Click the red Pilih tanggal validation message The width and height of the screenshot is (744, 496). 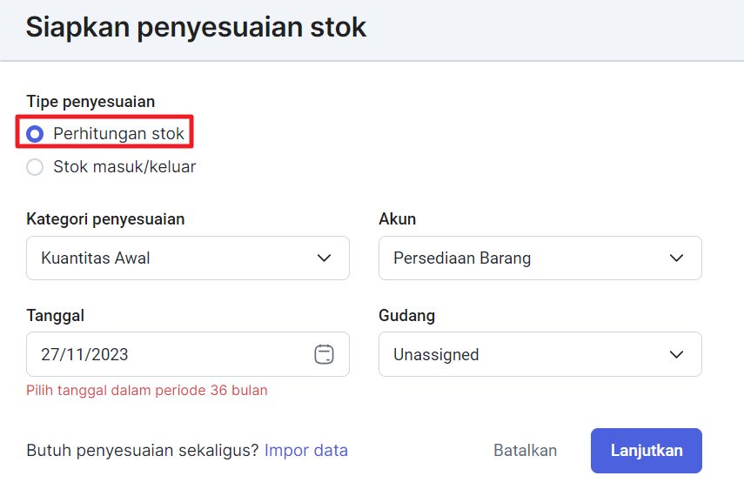(x=147, y=390)
